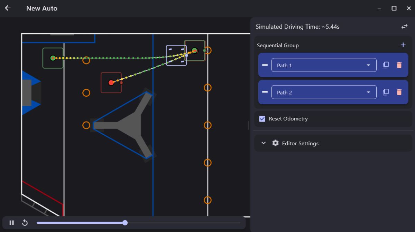Duplicate the Path 2 command
The width and height of the screenshot is (415, 232).
tap(386, 92)
